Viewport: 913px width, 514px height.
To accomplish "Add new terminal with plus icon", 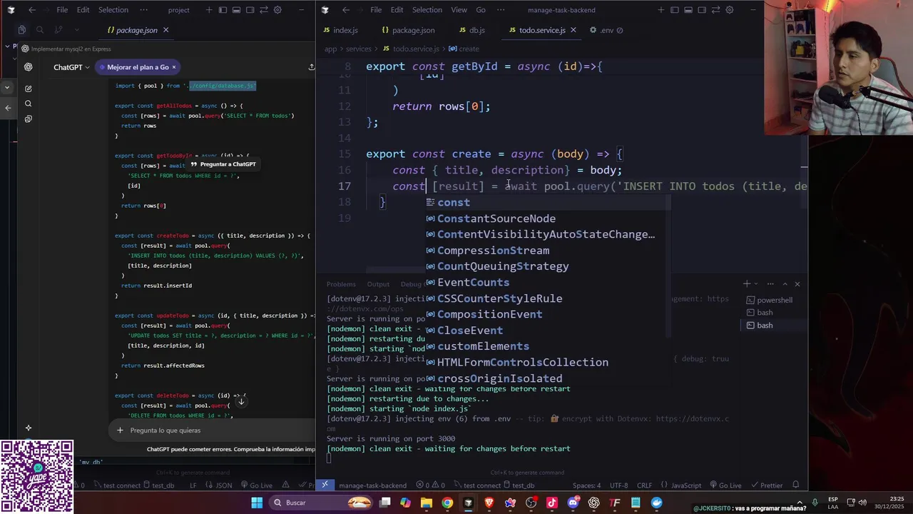I will 747,284.
